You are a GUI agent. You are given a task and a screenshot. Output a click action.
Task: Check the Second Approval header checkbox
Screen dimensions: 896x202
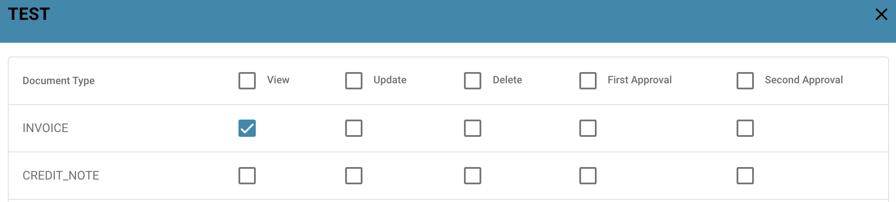point(745,81)
